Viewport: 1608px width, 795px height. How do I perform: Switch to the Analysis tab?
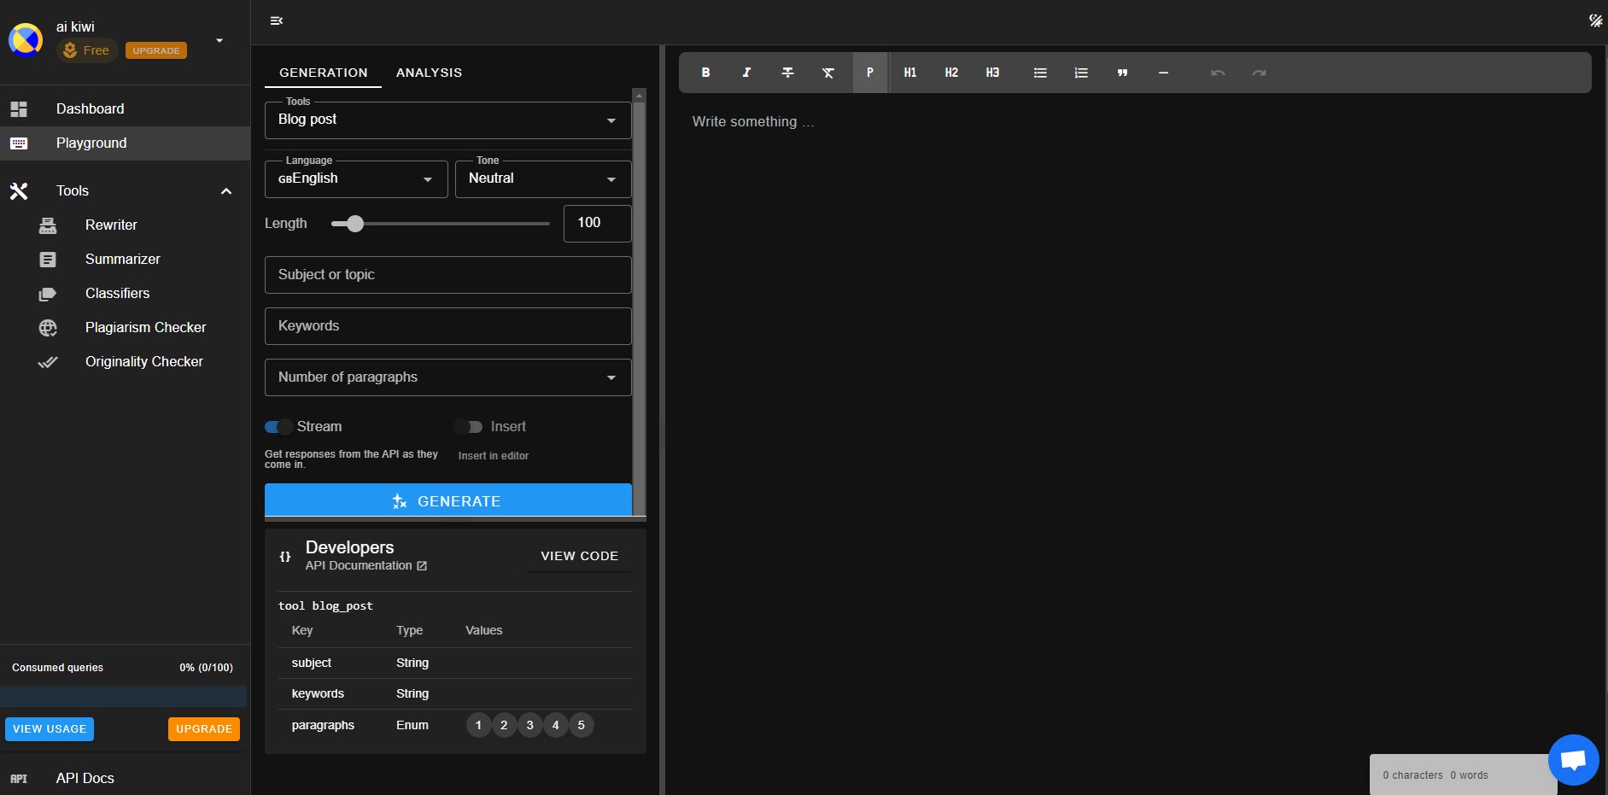pyautogui.click(x=429, y=73)
